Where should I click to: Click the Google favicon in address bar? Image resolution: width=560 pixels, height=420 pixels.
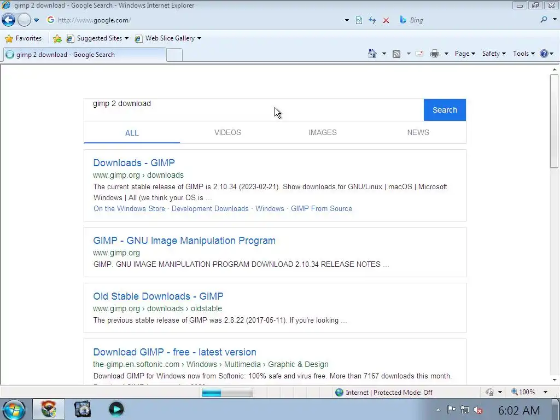pos(51,20)
